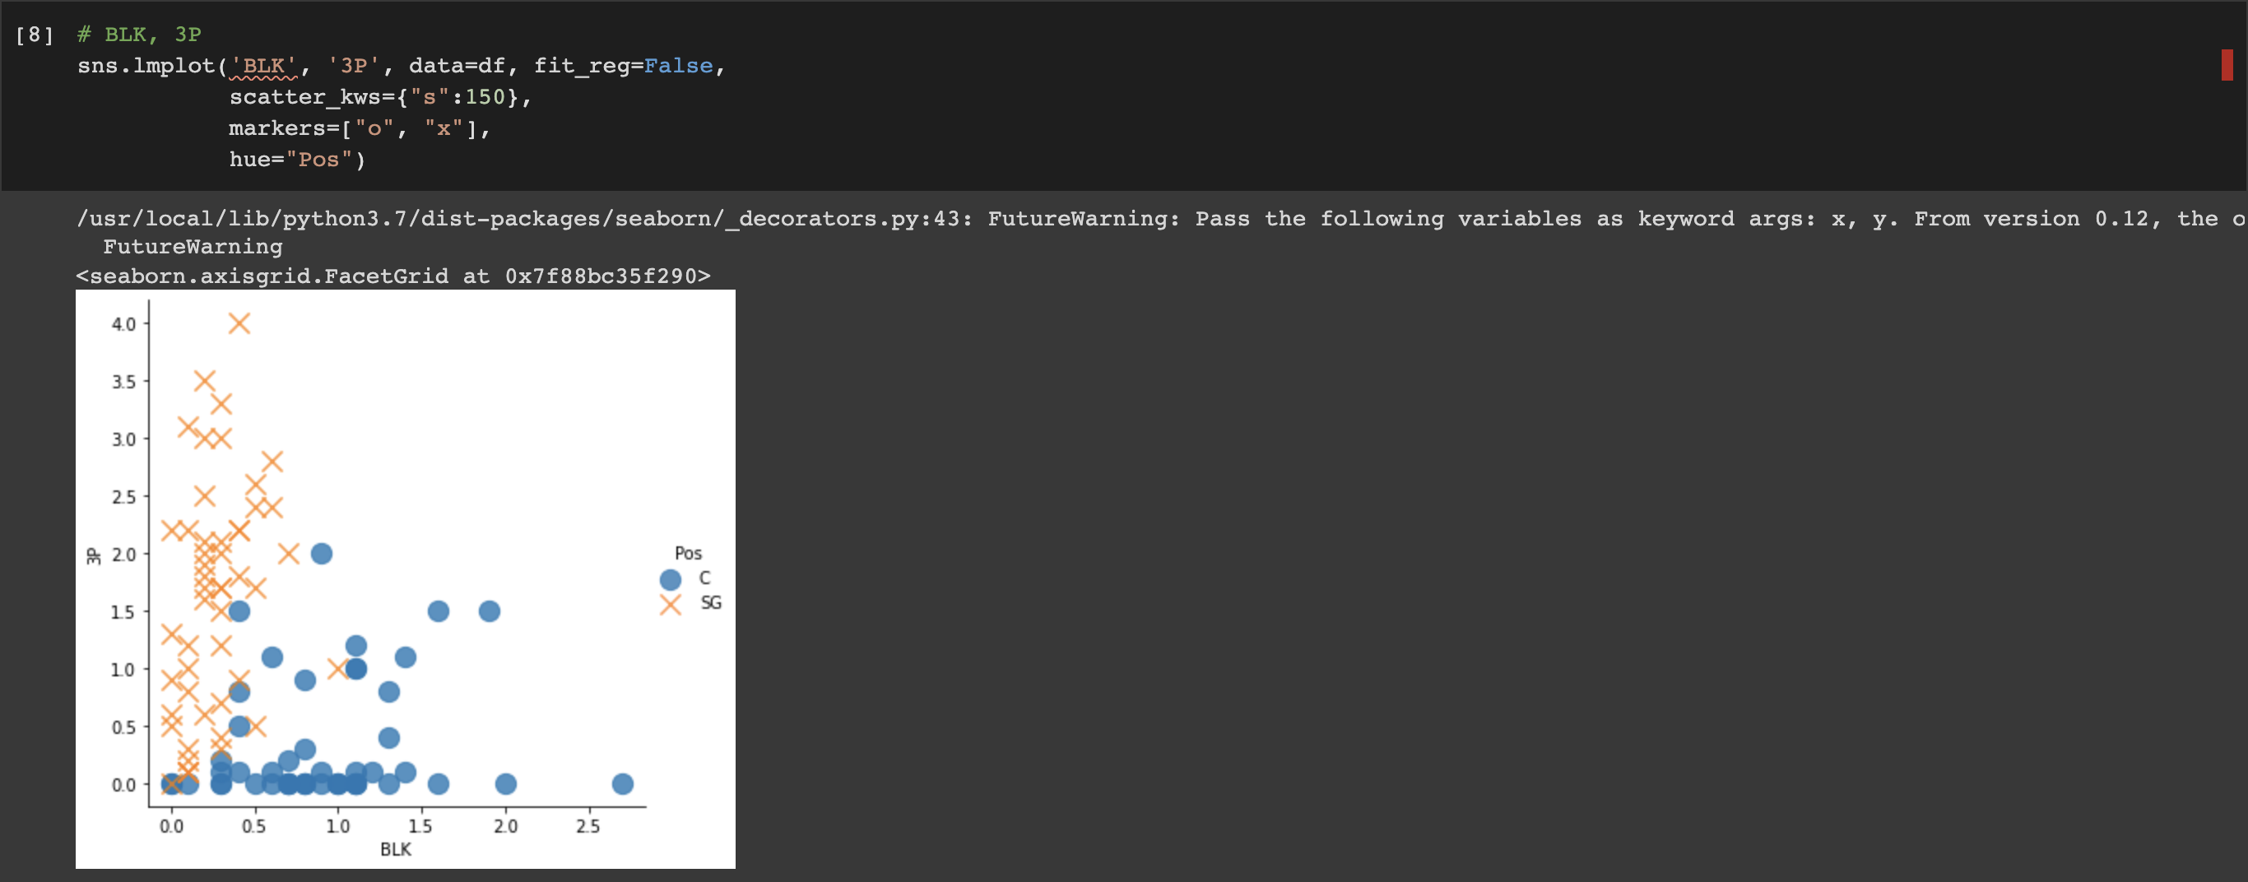Click the 'Pos' legend title
This screenshot has height=882, width=2248.
(x=688, y=553)
